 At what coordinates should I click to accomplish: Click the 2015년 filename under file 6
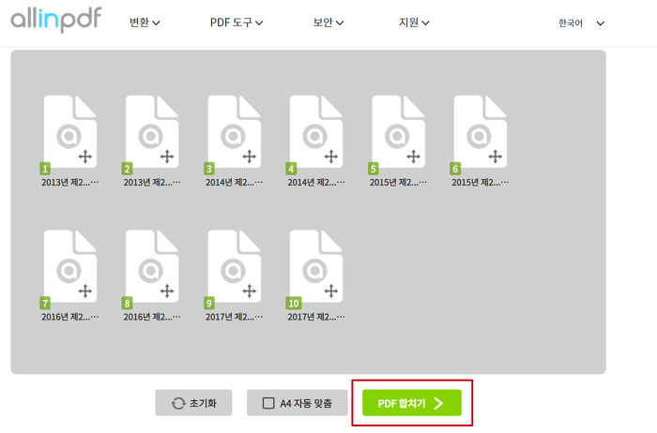481,183
